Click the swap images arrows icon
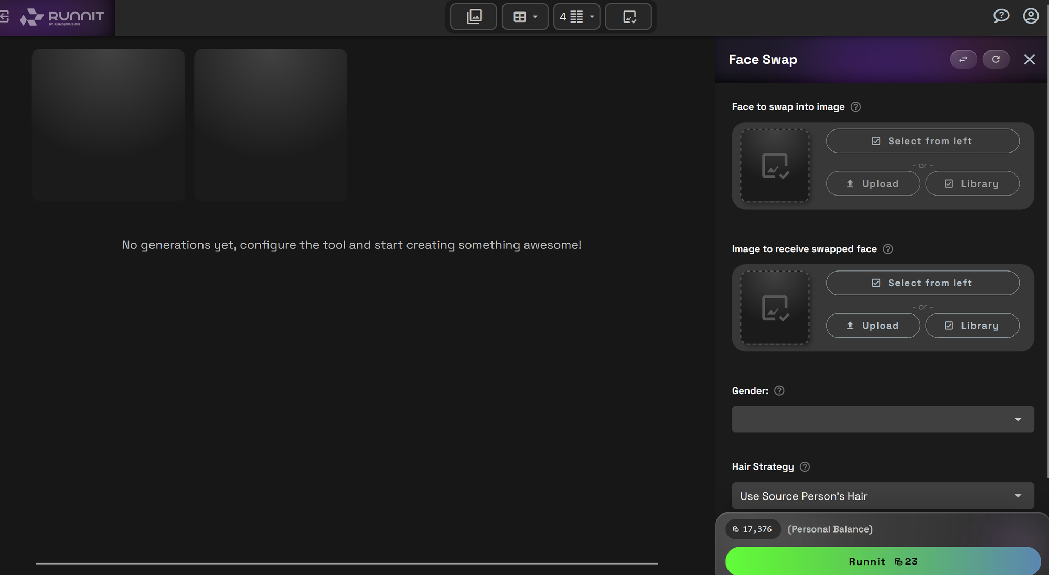The width and height of the screenshot is (1049, 575). pos(963,59)
